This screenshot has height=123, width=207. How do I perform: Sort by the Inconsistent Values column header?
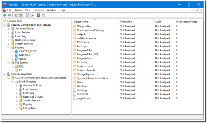pyautogui.click(x=187, y=22)
